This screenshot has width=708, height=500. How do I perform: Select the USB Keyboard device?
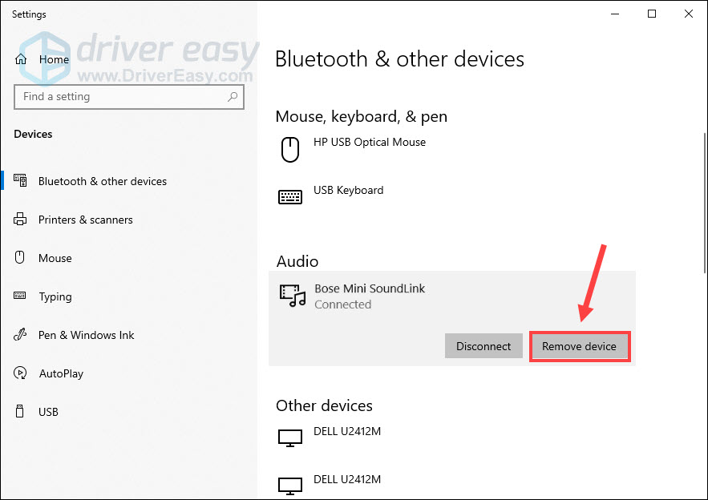coord(348,191)
